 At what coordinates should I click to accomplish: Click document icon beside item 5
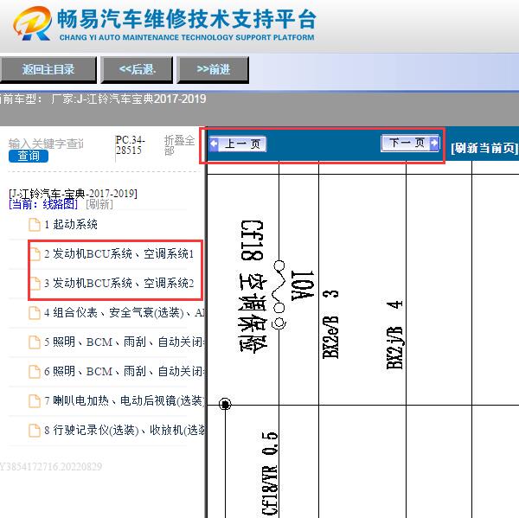[x=35, y=342]
